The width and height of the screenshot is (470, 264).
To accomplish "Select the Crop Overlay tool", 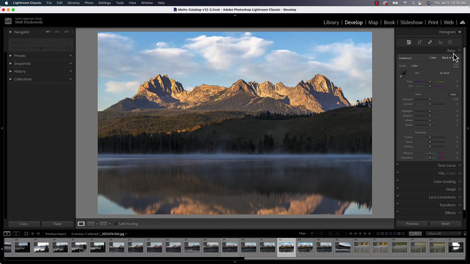I will 419,42.
